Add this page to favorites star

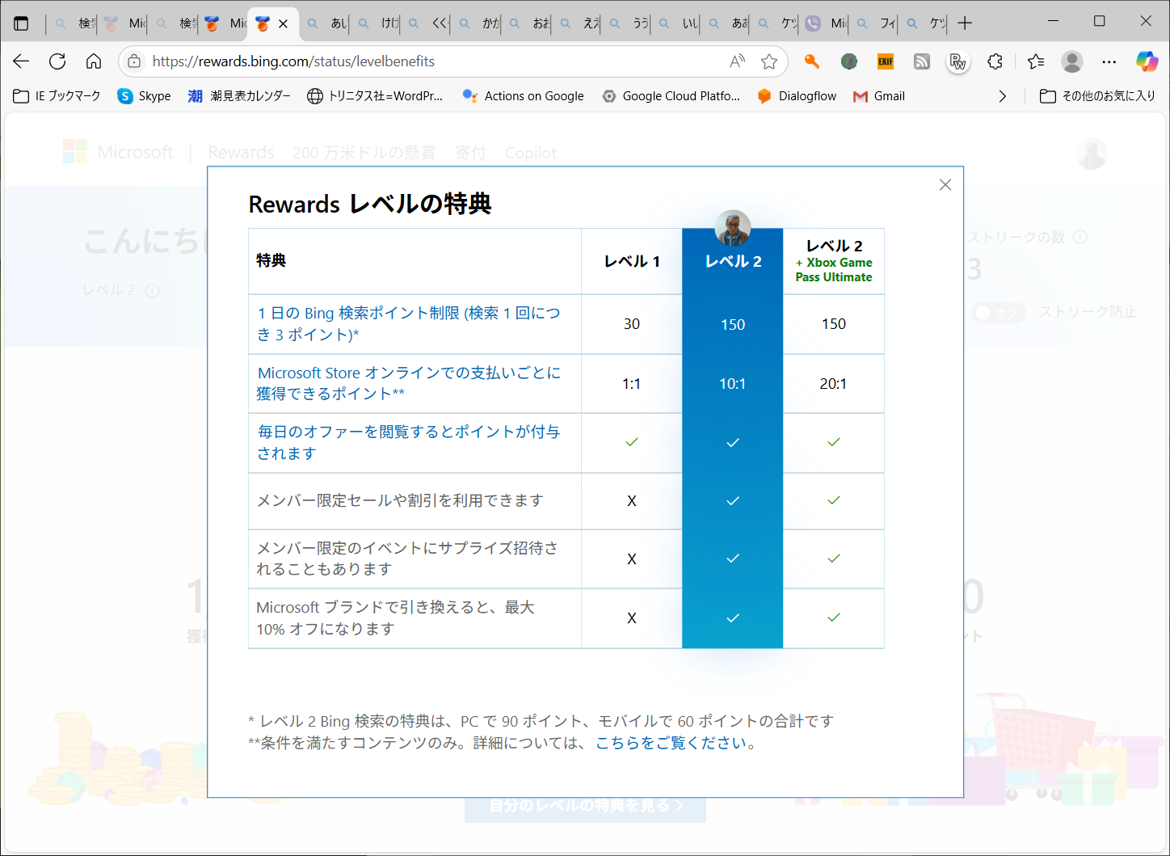[x=769, y=61]
